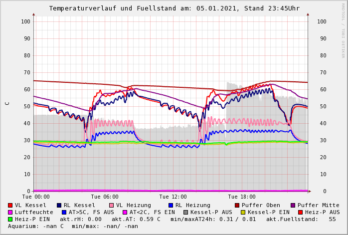Click the purple Puffer Mitte legend swatch
Image resolution: width=348 pixels, height=235 pixels.
(x=293, y=205)
